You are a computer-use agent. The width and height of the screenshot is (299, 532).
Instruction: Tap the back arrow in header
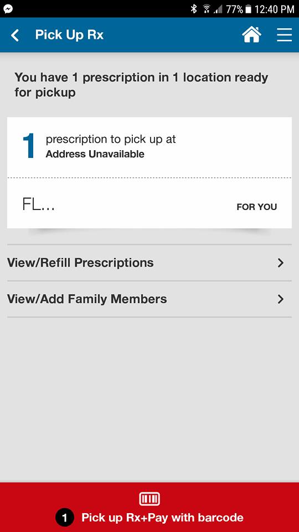tap(14, 35)
